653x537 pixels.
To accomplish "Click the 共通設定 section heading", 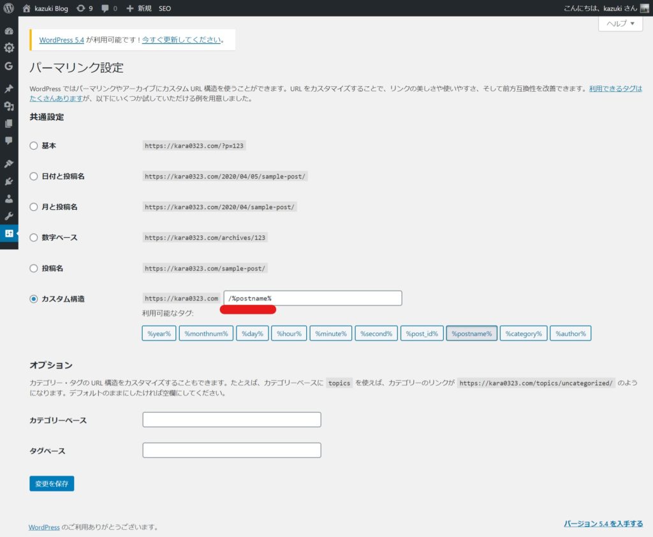I will [47, 117].
